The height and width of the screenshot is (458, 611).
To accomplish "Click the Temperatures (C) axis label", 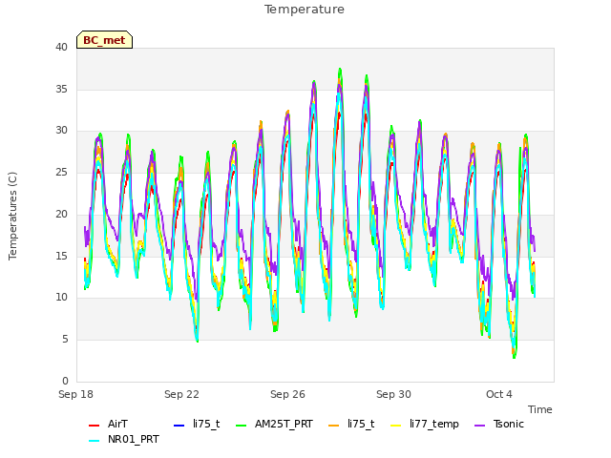I will click(12, 216).
